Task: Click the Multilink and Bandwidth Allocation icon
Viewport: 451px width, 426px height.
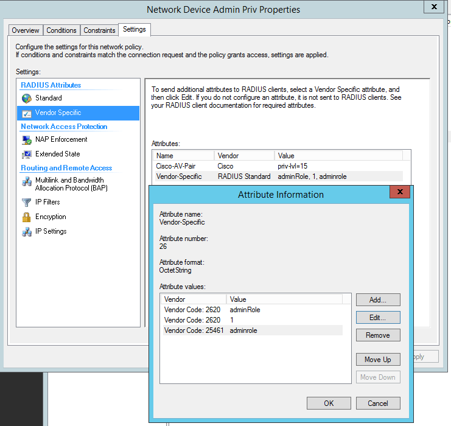Action: pos(27,181)
